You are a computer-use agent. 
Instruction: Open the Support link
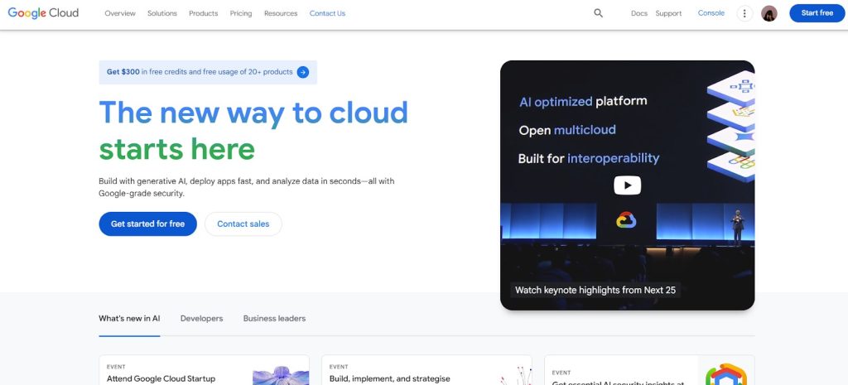[x=668, y=13]
